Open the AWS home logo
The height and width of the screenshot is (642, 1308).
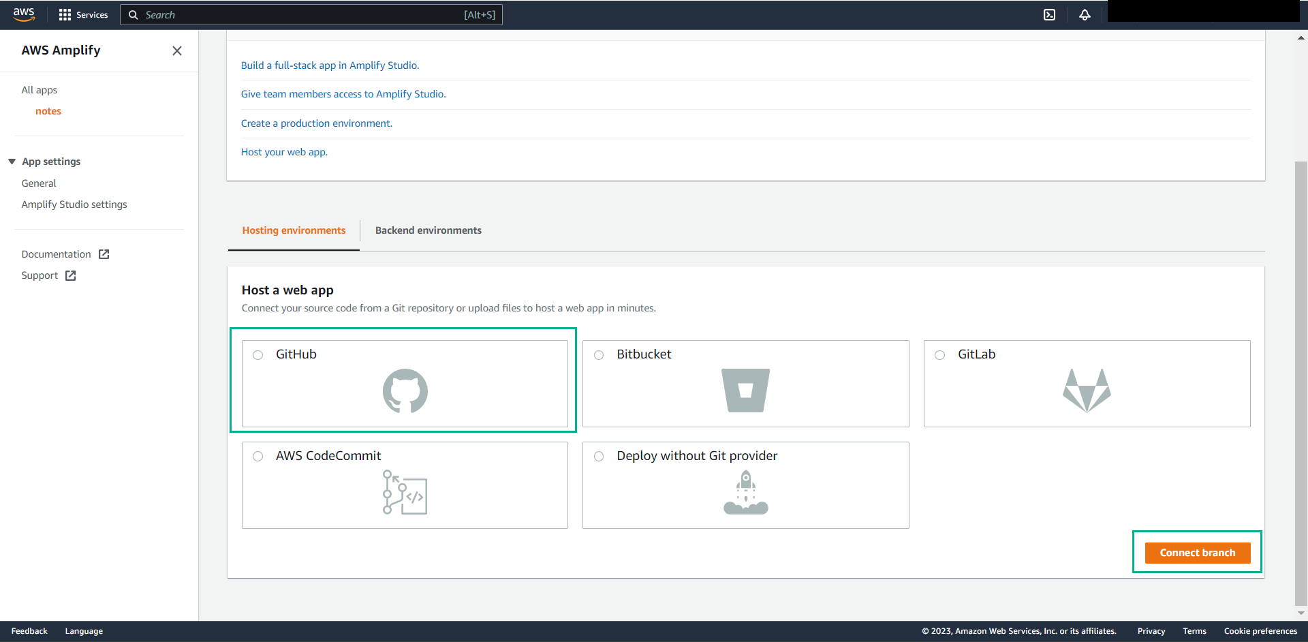click(24, 14)
